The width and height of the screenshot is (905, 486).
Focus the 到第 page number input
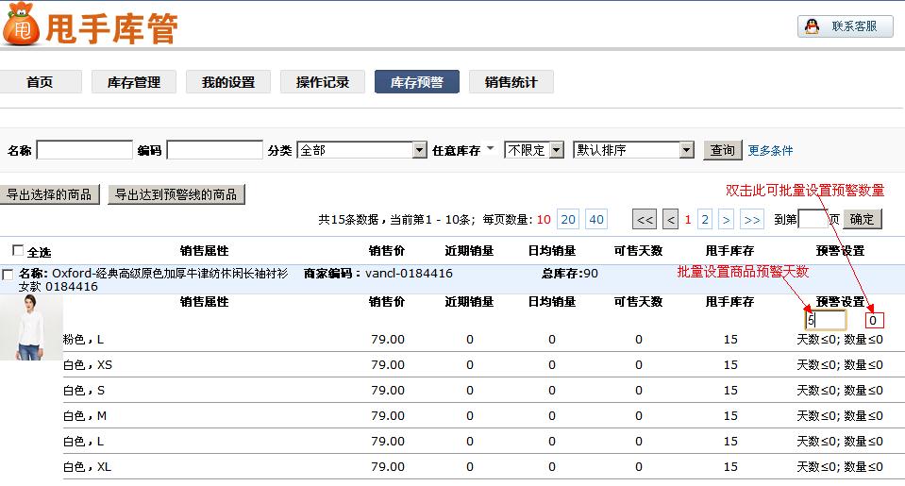813,219
